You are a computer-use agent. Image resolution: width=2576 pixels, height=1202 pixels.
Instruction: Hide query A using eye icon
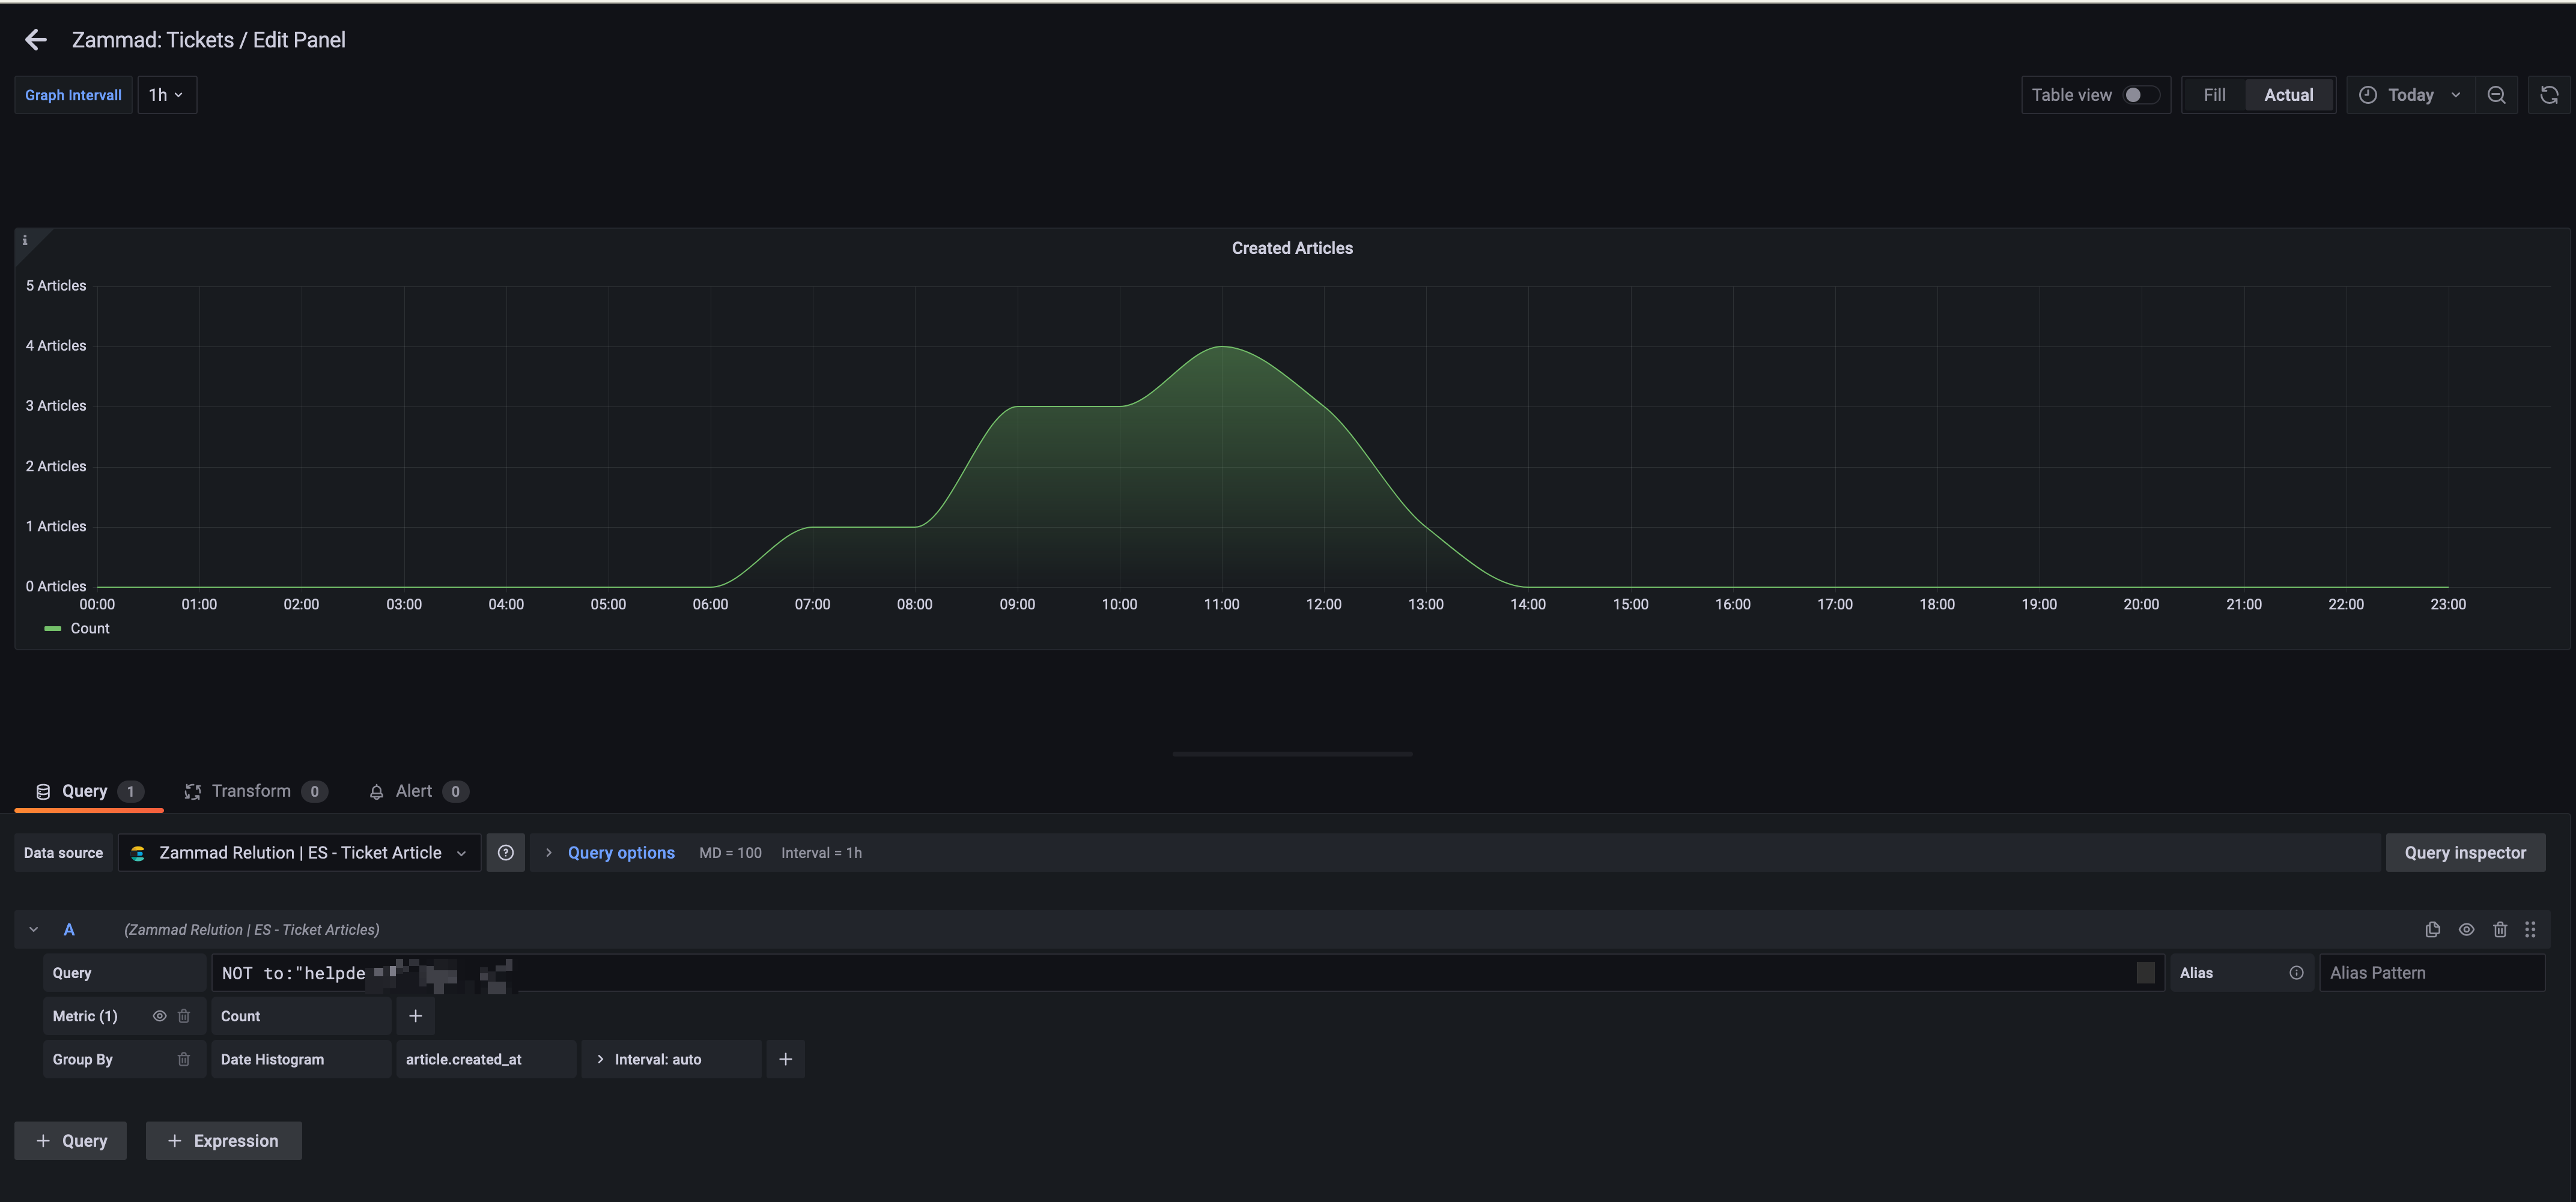coord(2466,929)
